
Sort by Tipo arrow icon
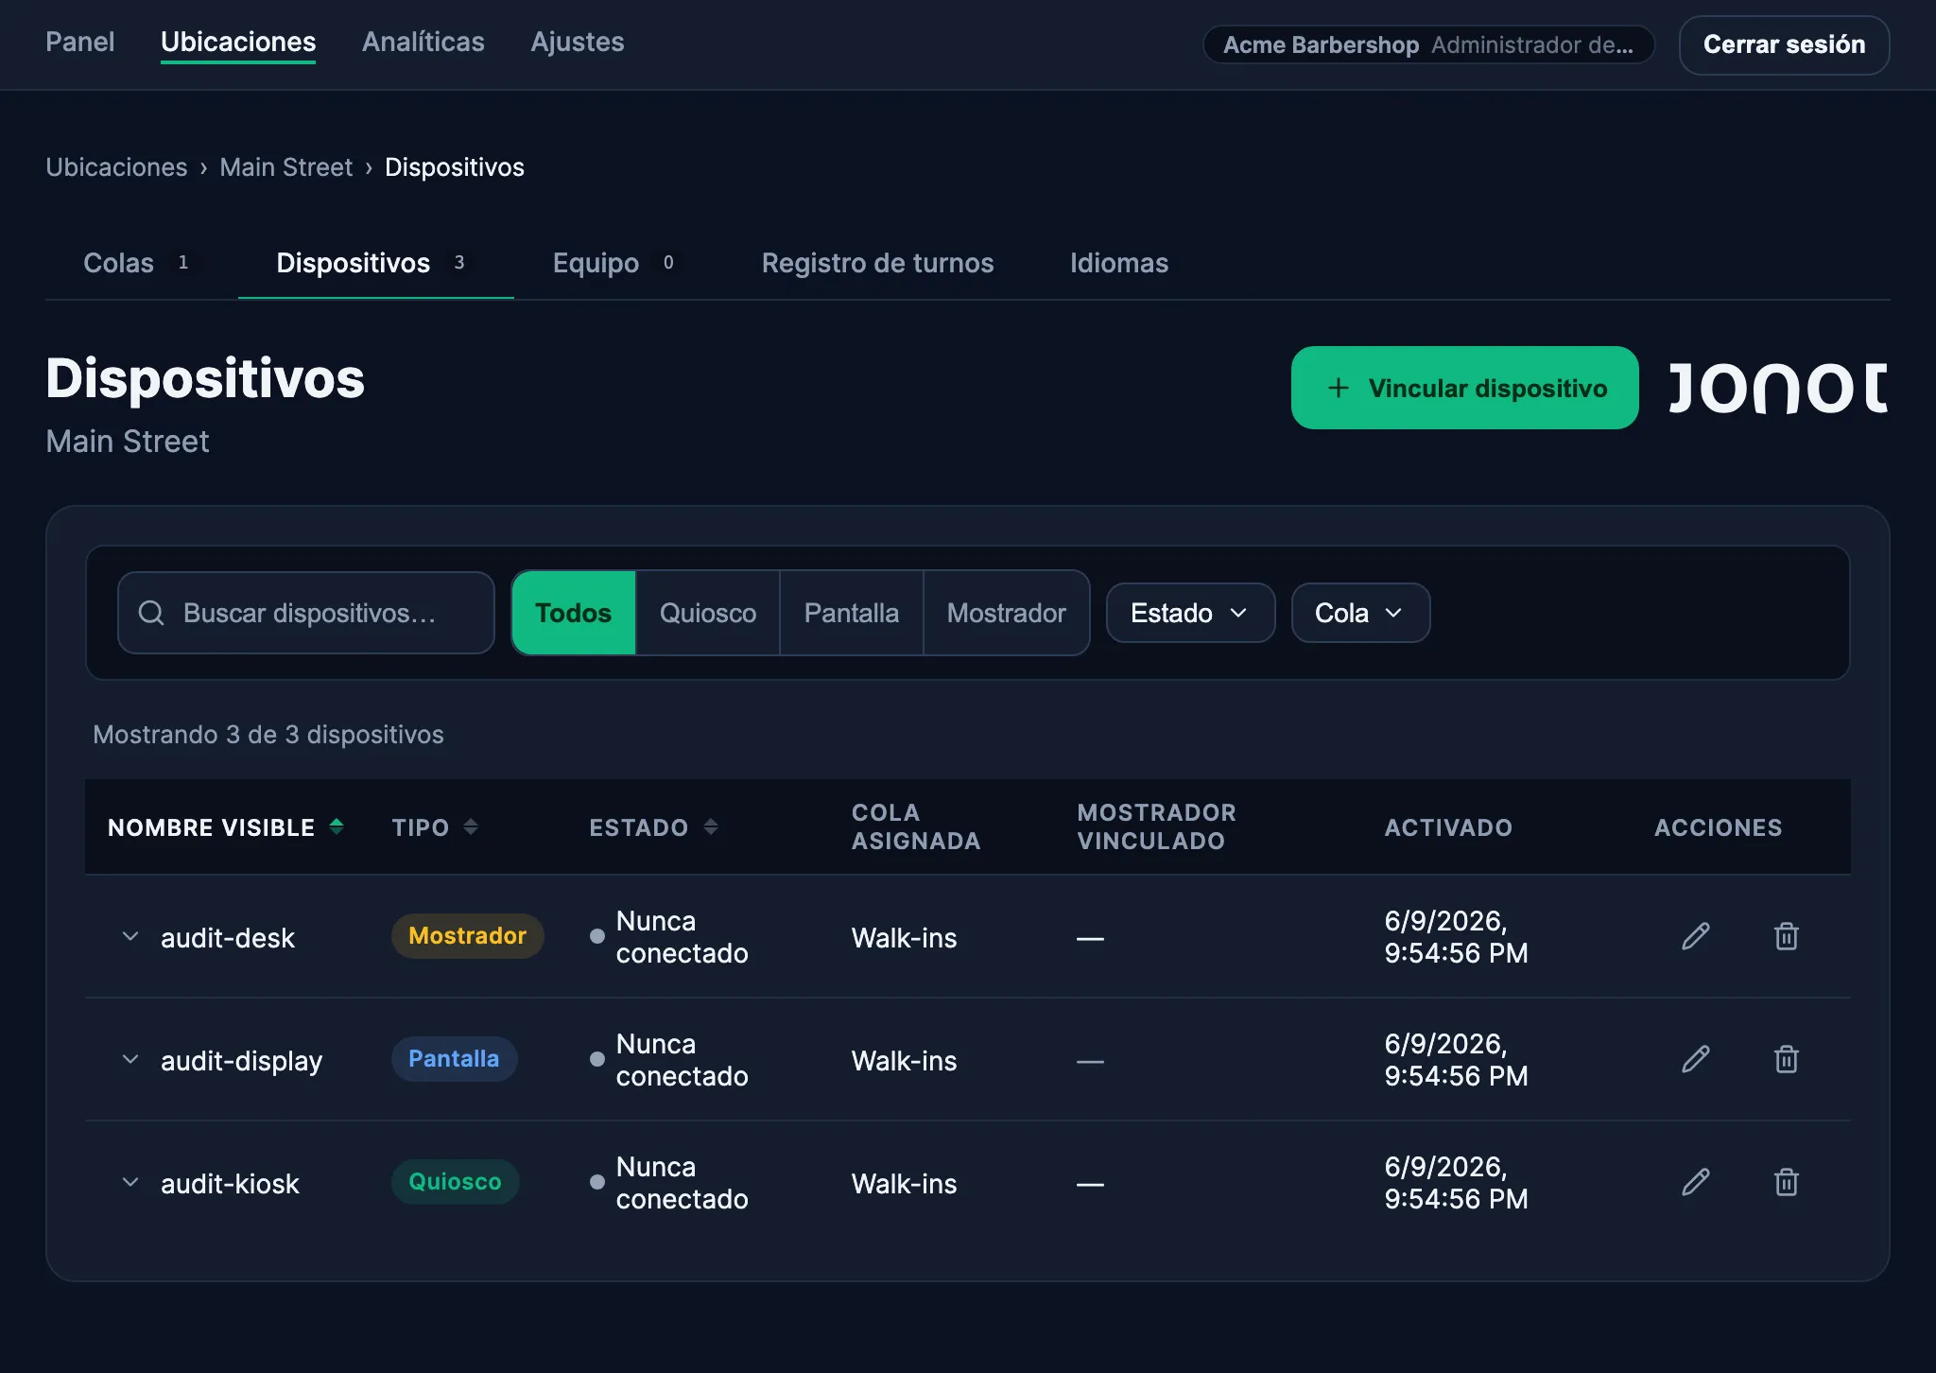(x=471, y=827)
